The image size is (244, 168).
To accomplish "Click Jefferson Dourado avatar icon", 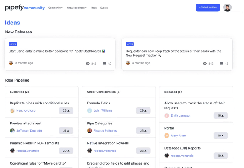I will (x=12, y=130).
